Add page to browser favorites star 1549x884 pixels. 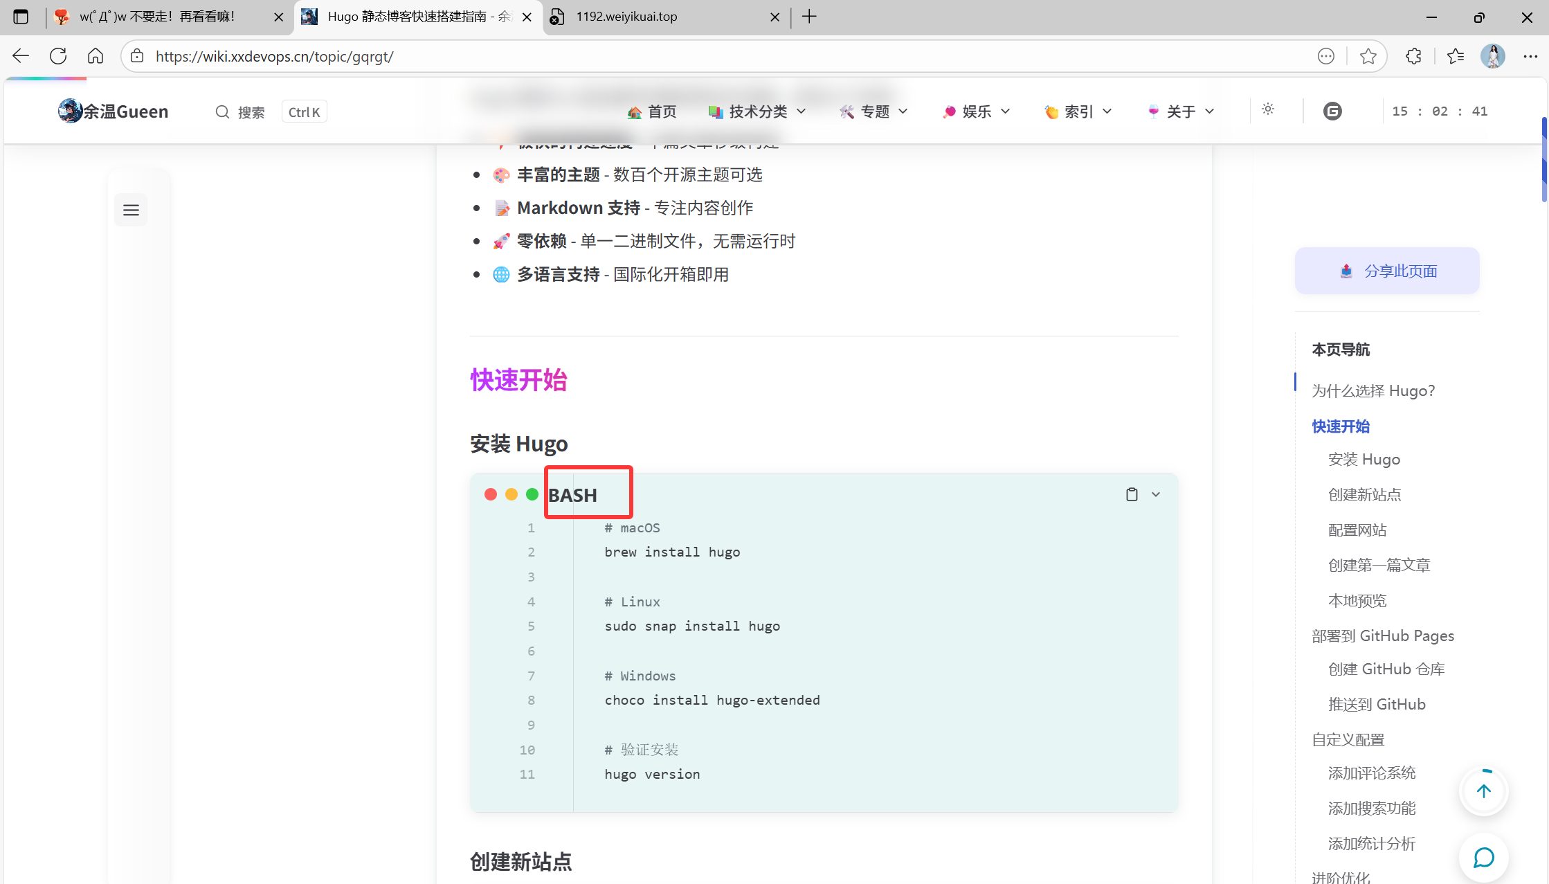pos(1368,56)
